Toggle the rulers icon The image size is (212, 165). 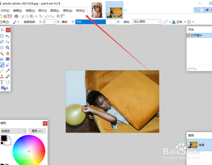pyautogui.click(x=63, y=16)
